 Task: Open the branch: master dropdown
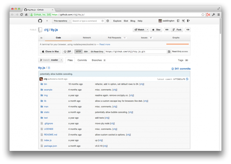pyautogui.click(x=51, y=60)
